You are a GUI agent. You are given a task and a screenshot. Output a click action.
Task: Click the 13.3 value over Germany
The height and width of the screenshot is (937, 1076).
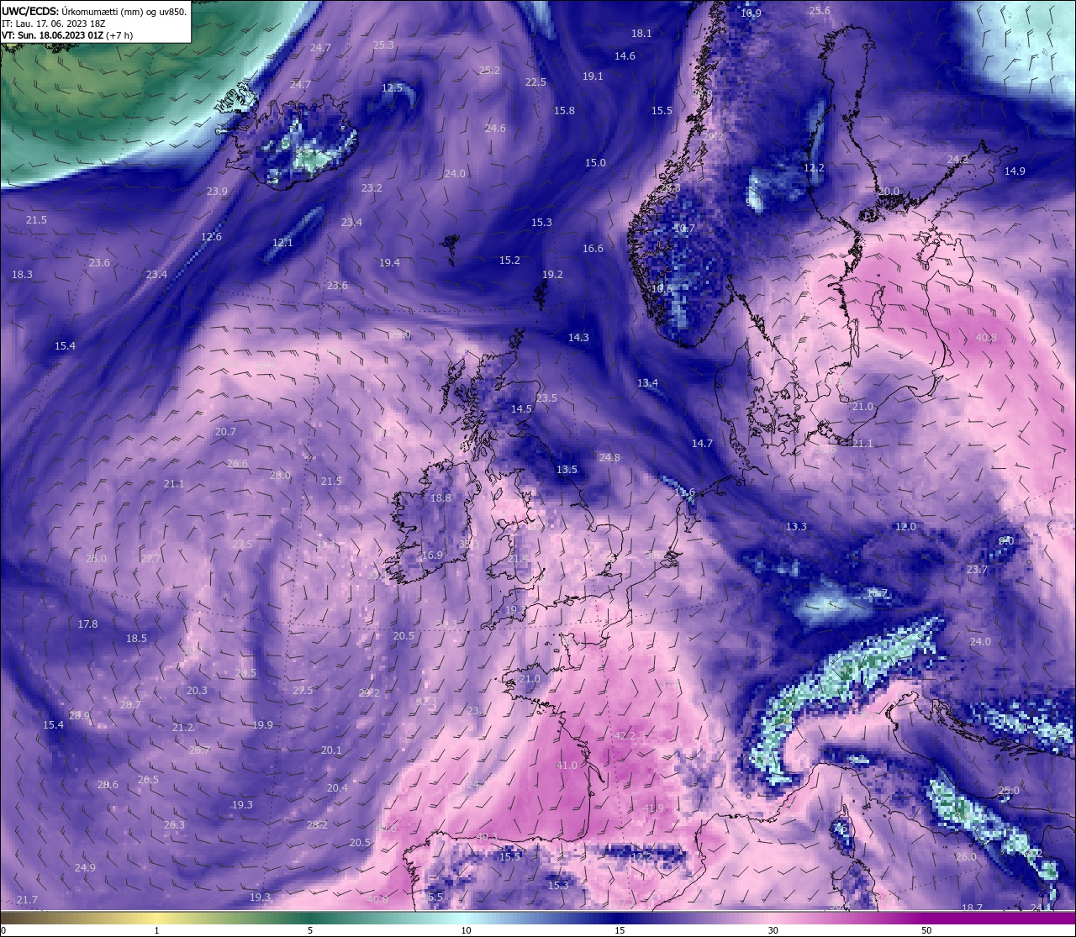(796, 527)
